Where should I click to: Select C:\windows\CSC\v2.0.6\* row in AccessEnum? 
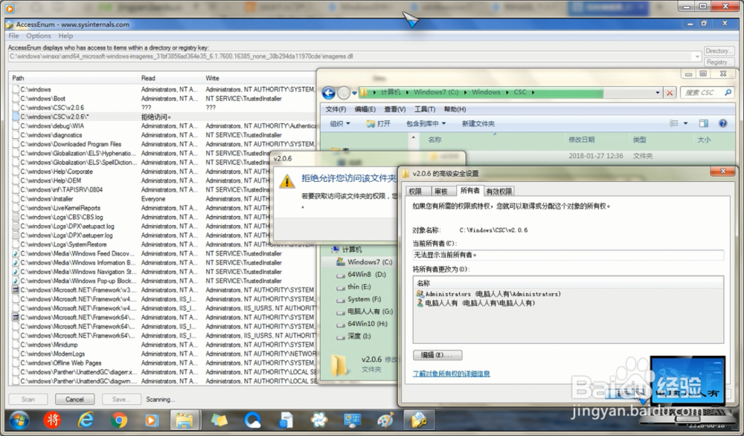click(163, 117)
